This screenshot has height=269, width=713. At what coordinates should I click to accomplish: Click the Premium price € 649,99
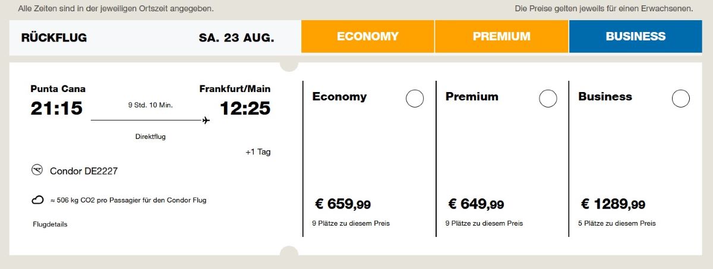coord(476,204)
